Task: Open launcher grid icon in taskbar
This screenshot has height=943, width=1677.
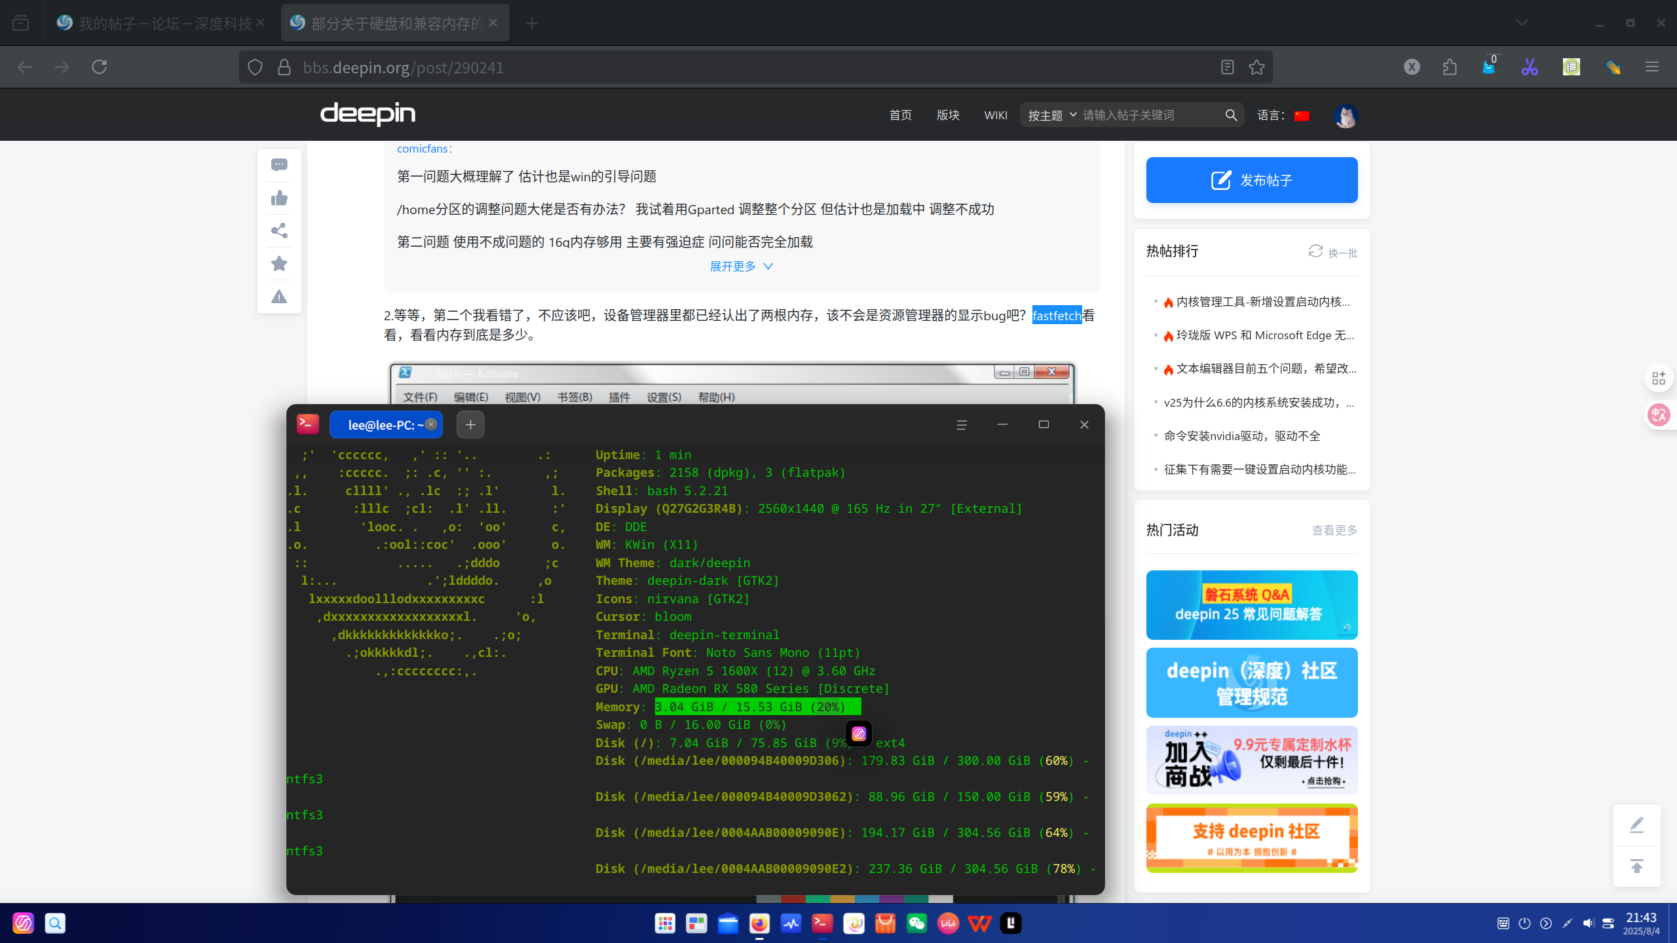Action: point(665,923)
